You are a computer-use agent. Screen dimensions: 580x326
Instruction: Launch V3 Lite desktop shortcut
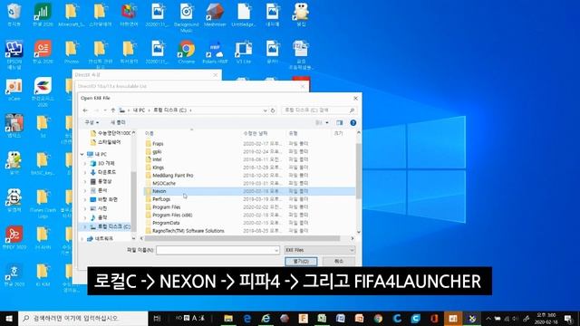coord(244,53)
